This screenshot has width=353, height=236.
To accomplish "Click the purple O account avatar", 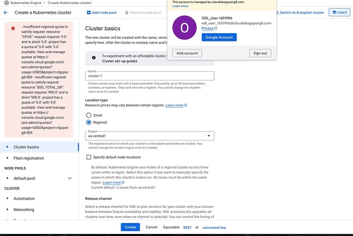I will [184, 28].
